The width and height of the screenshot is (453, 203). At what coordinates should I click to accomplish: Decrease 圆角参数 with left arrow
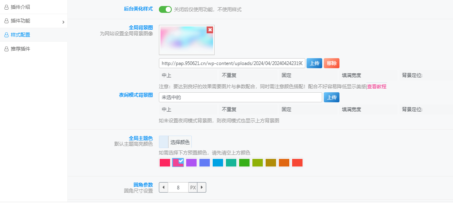164,187
